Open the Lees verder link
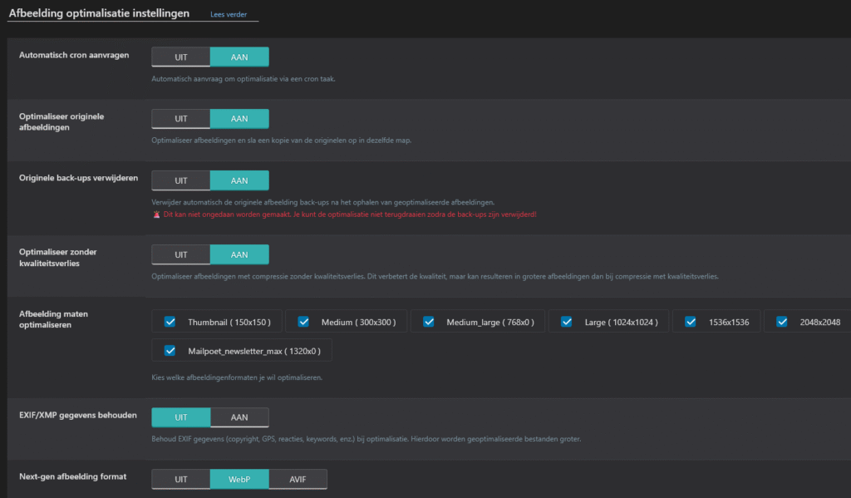 click(x=228, y=15)
